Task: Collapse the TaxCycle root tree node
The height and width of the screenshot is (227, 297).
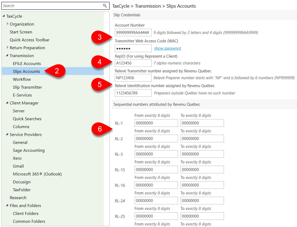Action: coord(4,16)
